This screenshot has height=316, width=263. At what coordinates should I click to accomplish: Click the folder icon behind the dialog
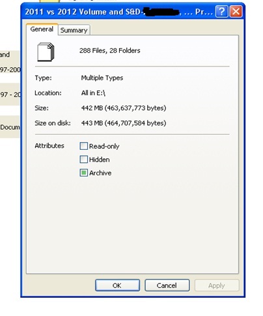pos(49,1)
